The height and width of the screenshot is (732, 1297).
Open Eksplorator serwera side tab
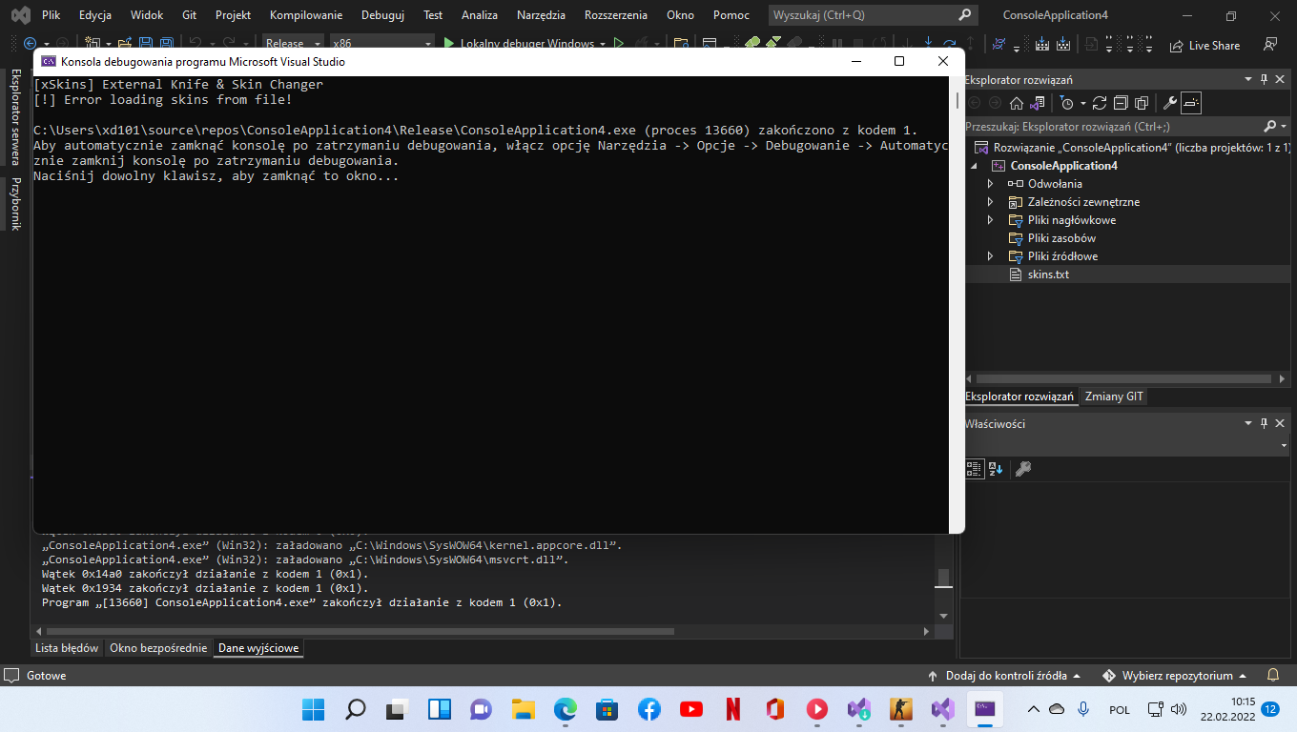pyautogui.click(x=16, y=116)
